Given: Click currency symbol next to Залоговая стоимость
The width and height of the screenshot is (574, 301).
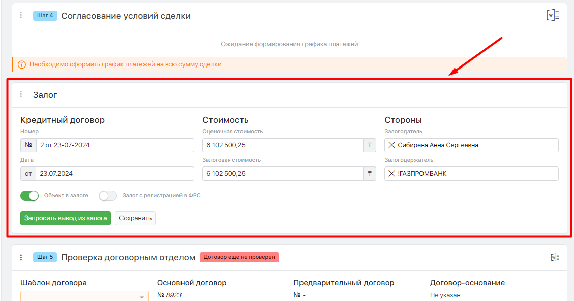Looking at the screenshot, I should 370,174.
